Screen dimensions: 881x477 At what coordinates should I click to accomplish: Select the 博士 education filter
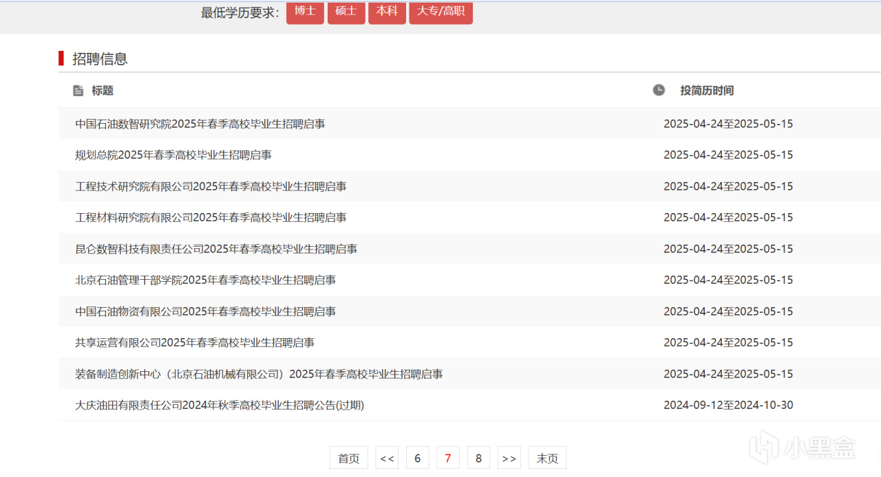pos(305,12)
